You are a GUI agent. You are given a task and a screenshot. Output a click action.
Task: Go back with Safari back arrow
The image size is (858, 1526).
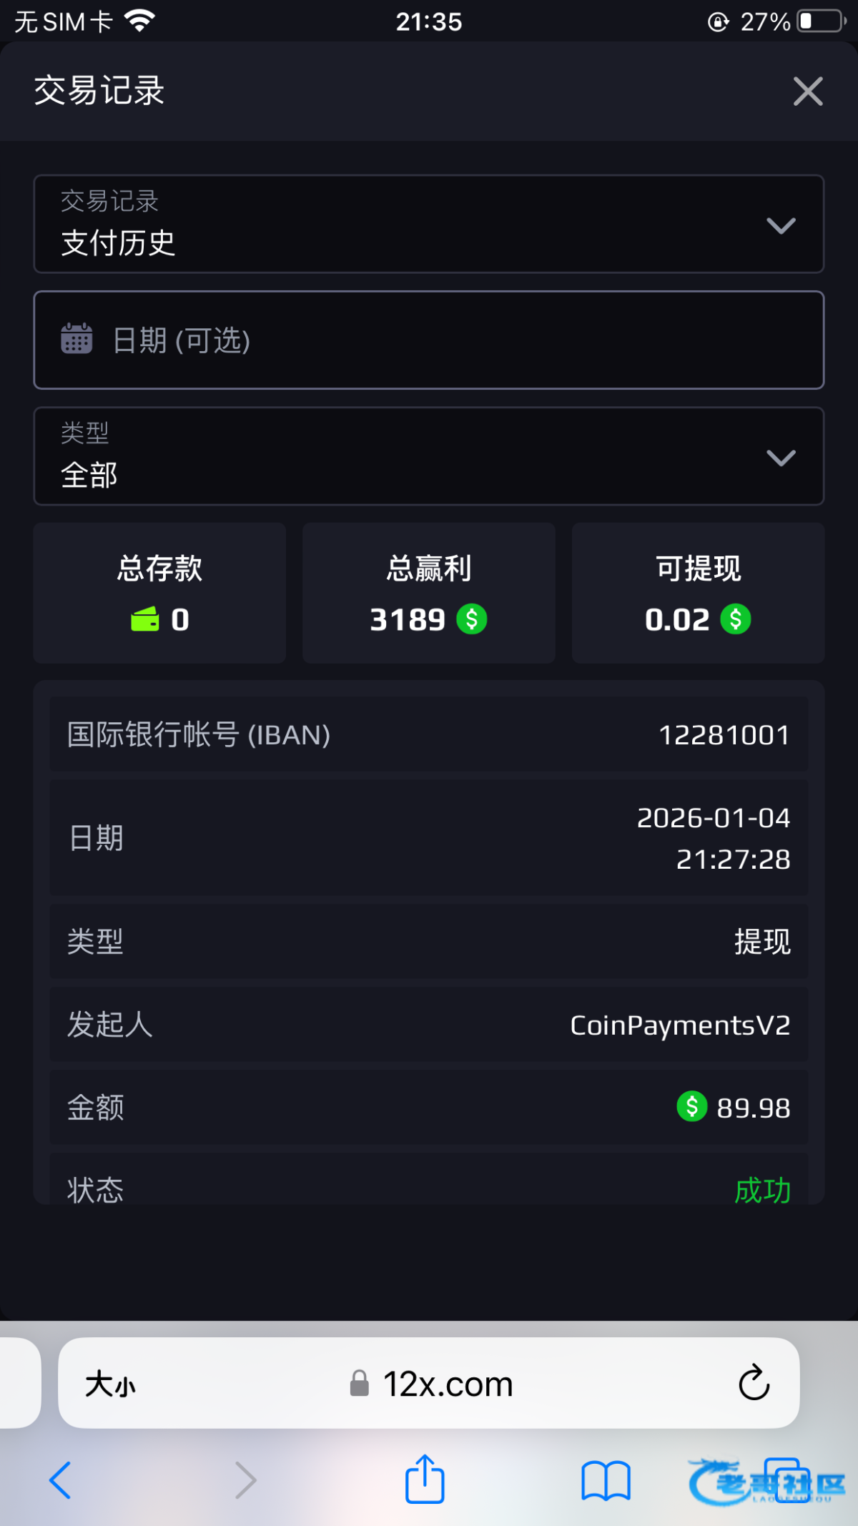coord(61,1480)
